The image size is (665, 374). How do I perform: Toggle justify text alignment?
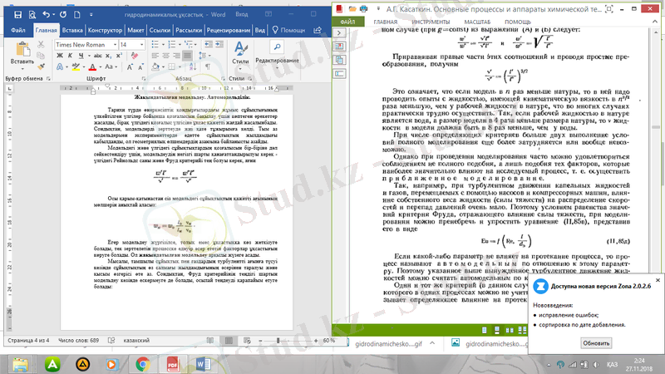[186, 57]
